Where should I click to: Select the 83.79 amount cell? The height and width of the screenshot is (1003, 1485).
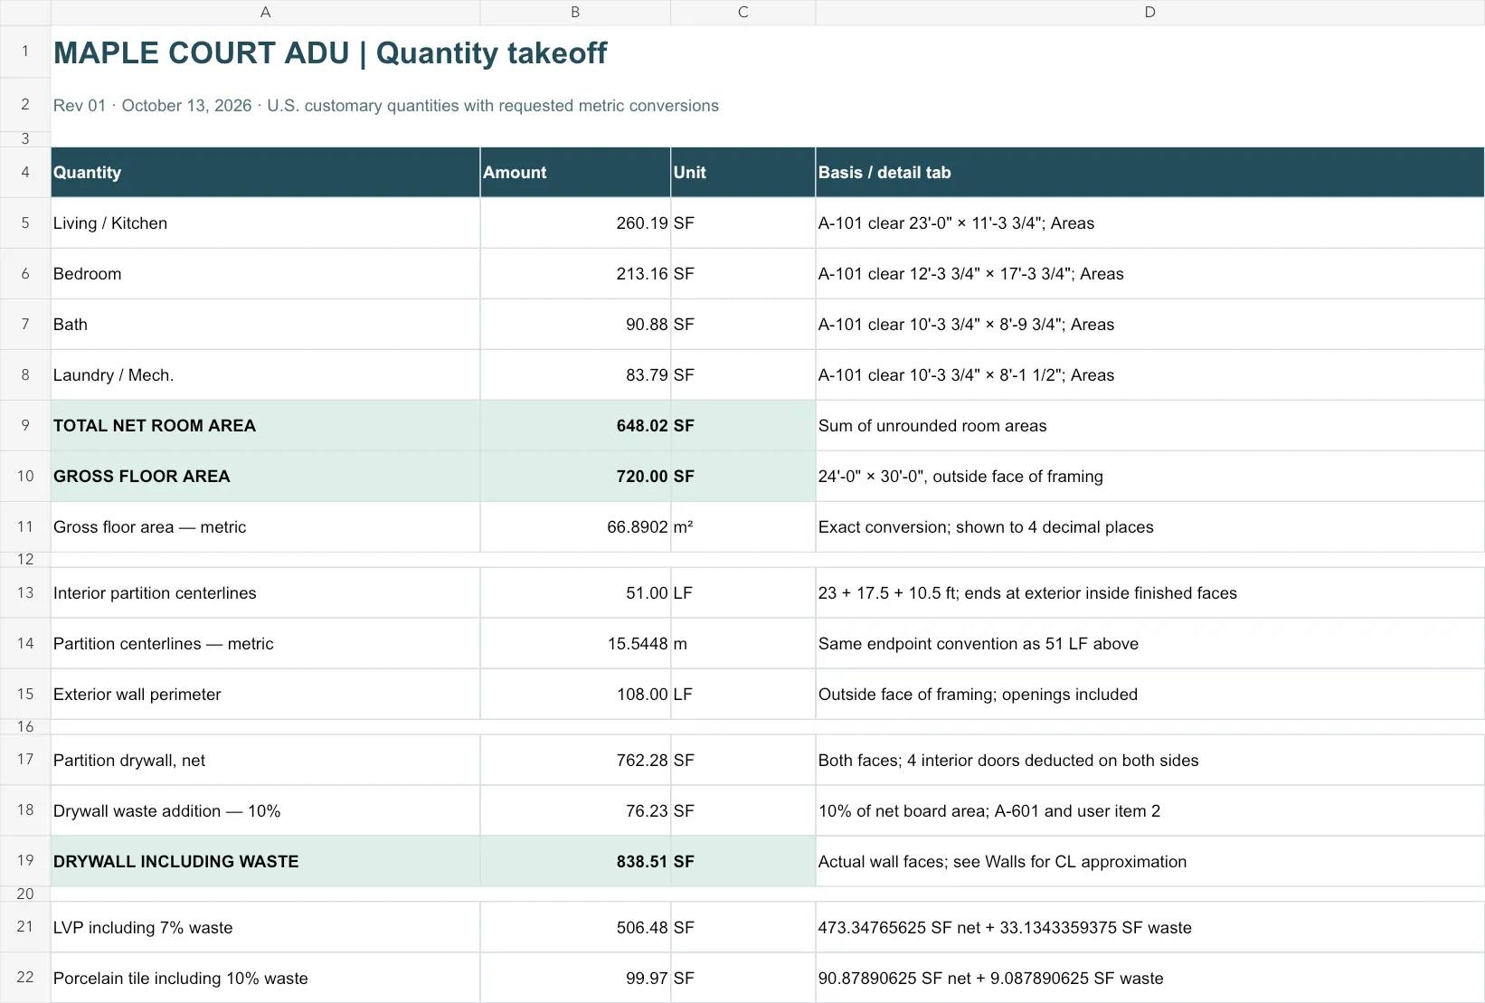(575, 375)
